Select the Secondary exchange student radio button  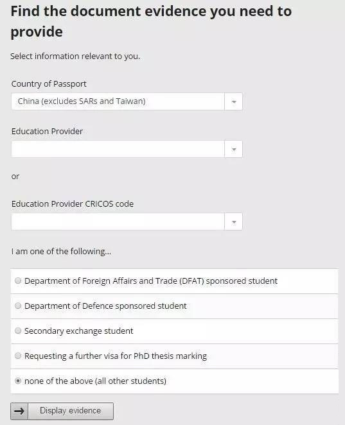pos(18,331)
